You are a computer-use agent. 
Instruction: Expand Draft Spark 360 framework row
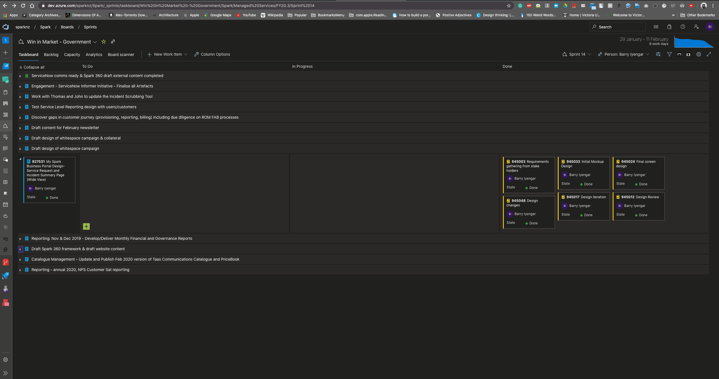(20, 249)
